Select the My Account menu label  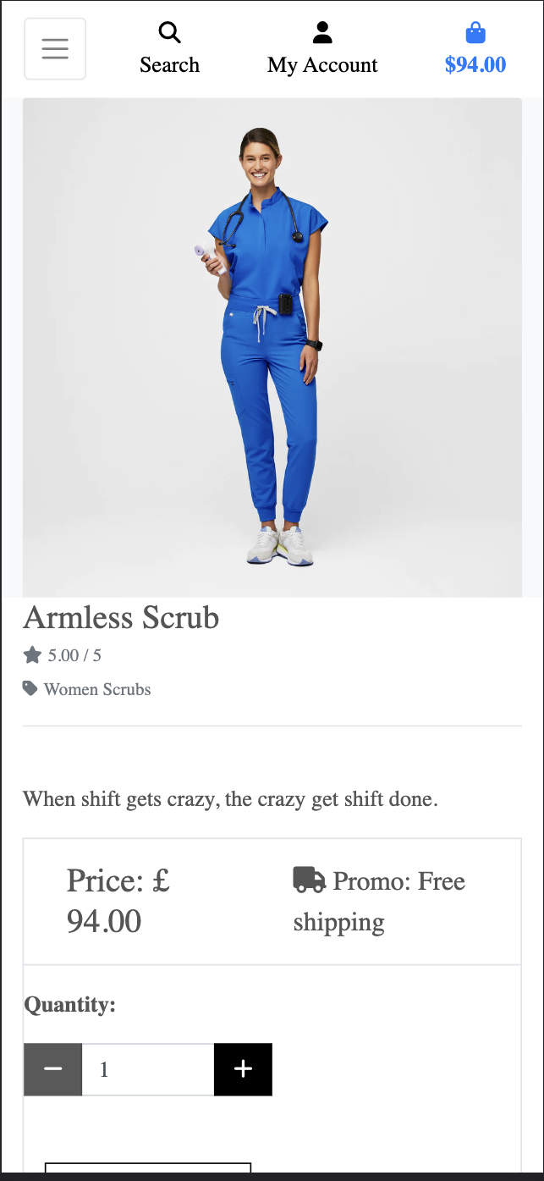pyautogui.click(x=322, y=65)
